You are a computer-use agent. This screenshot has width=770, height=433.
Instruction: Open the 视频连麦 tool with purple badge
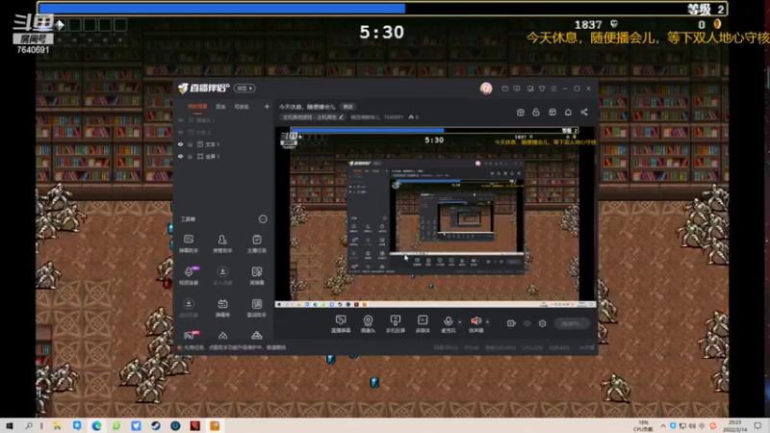pos(189,275)
